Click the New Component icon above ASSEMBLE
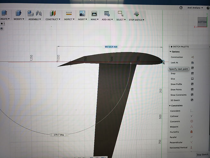Image resolution: width=210 pixels, height=158 pixels. point(31,13)
